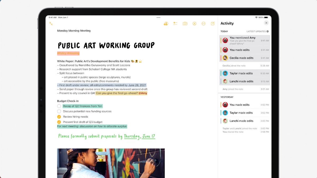Toggle 'Discuss potential new funding sources' checkbox
This screenshot has height=178, width=317.
click(x=59, y=111)
